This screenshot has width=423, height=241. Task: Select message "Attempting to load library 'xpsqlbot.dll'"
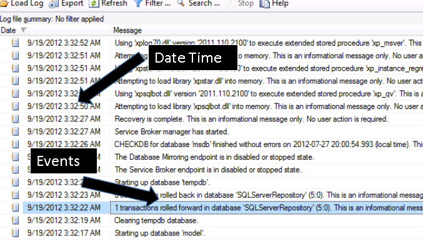click(268, 106)
